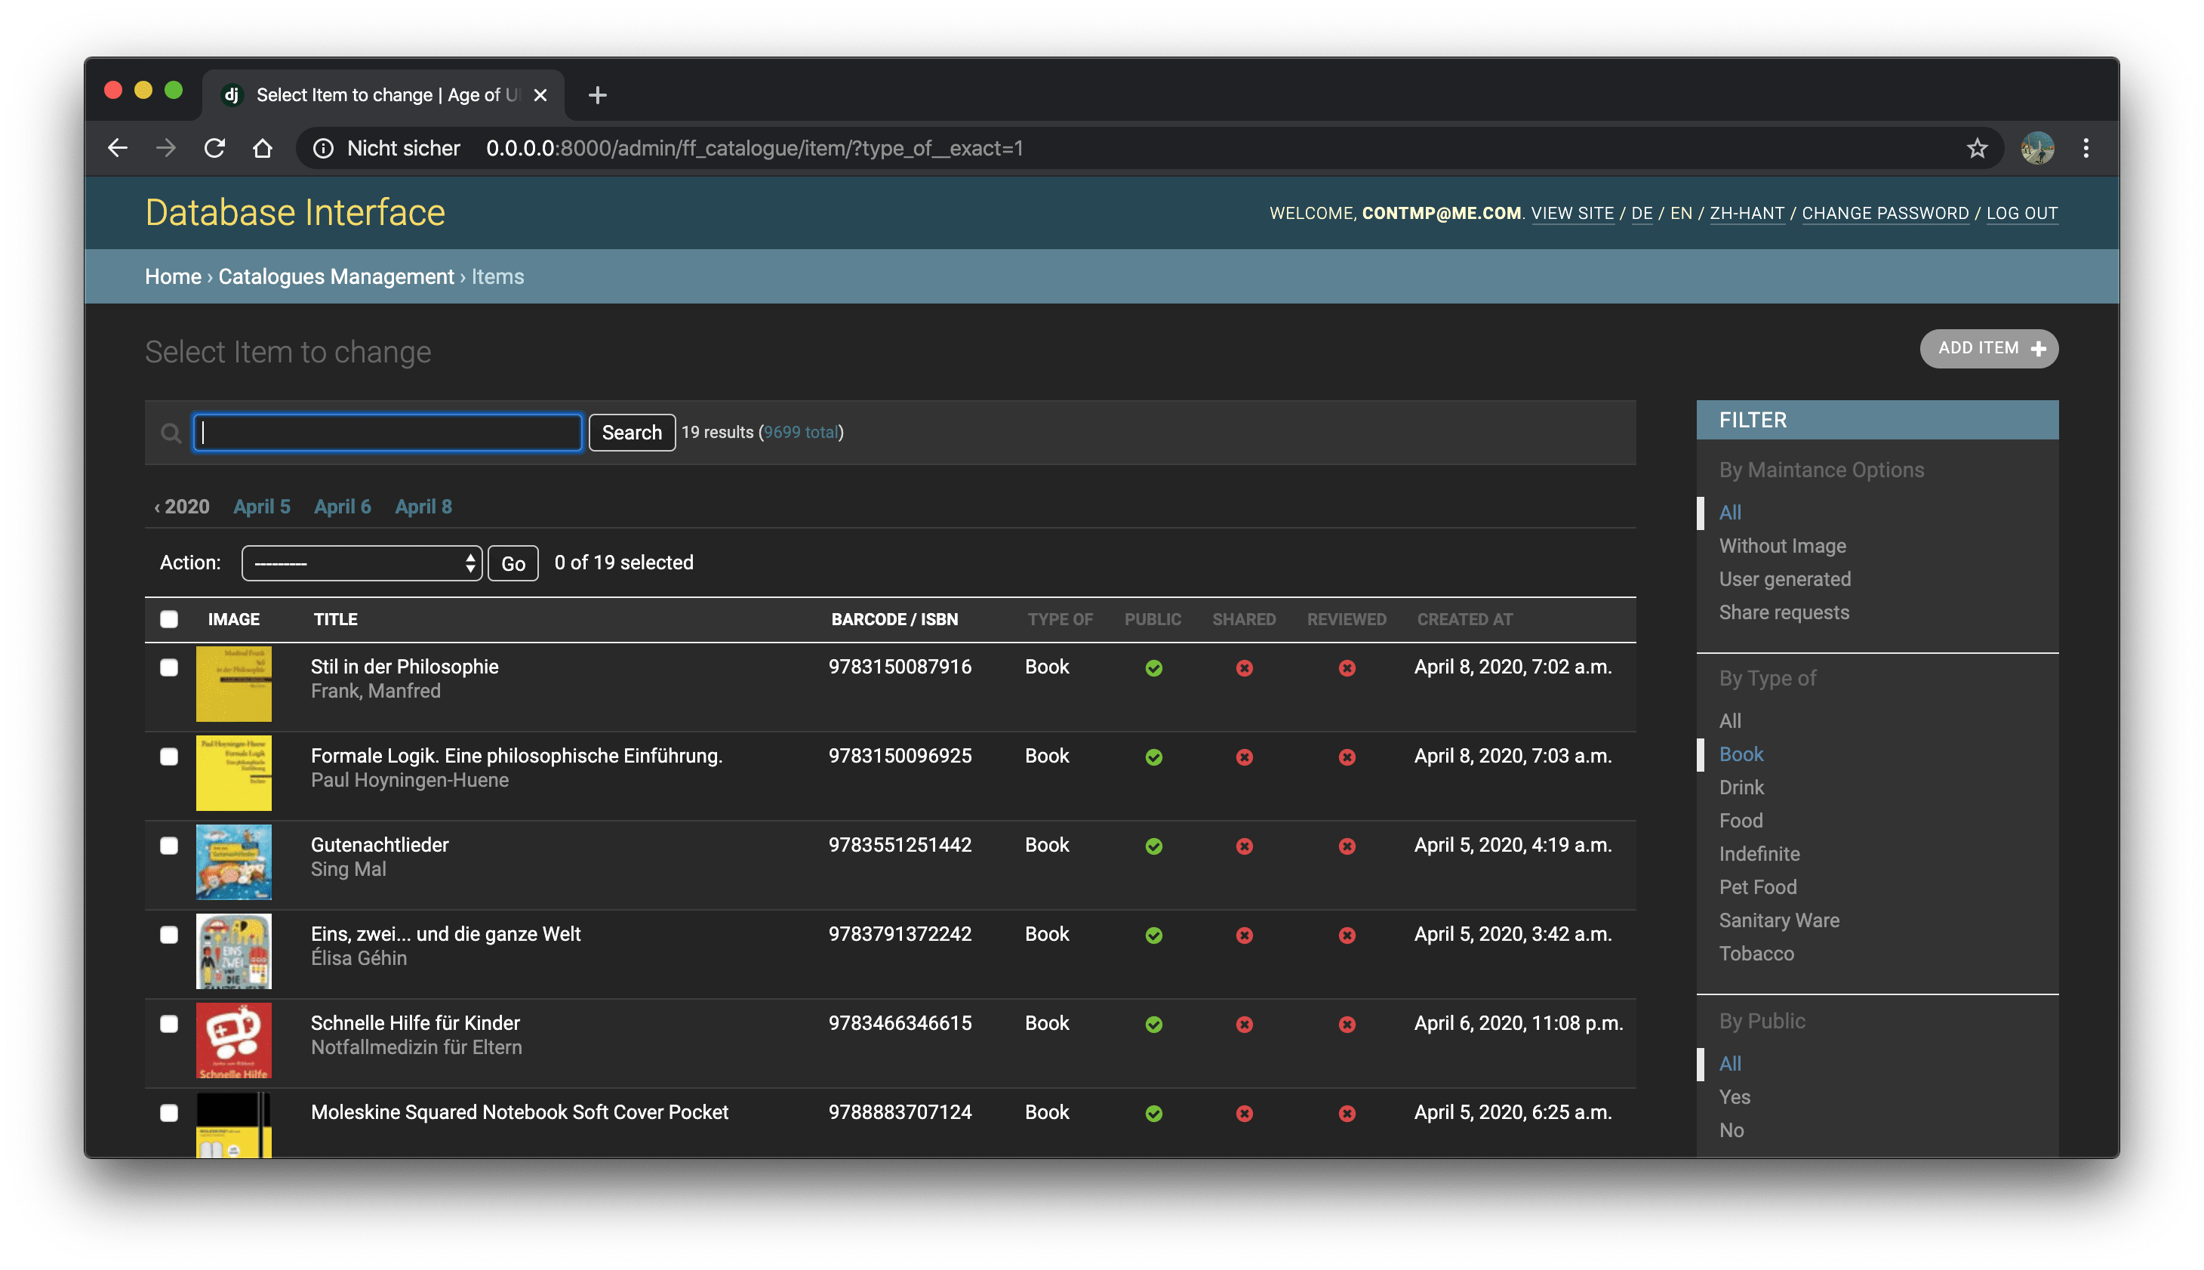Screen dimensions: 2204x1270
Task: Open the Chrome three-dot menu
Action: coord(2085,148)
